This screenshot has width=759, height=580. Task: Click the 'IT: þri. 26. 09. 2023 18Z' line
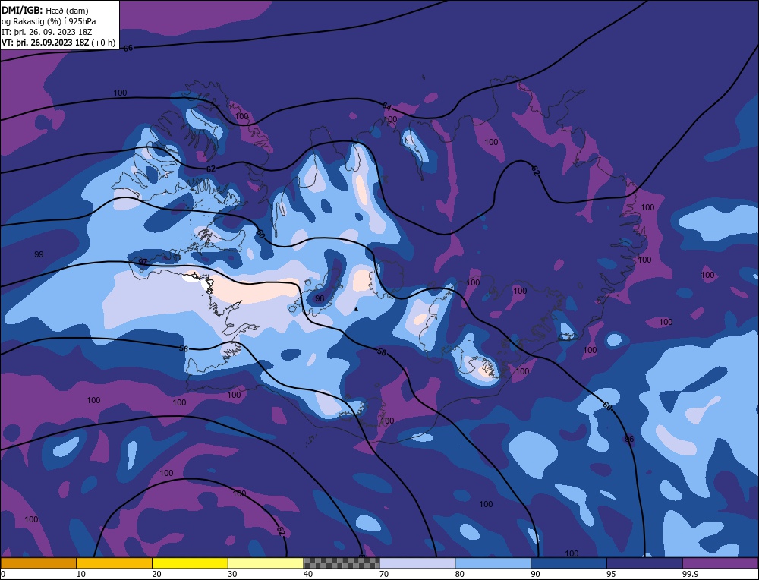point(46,32)
